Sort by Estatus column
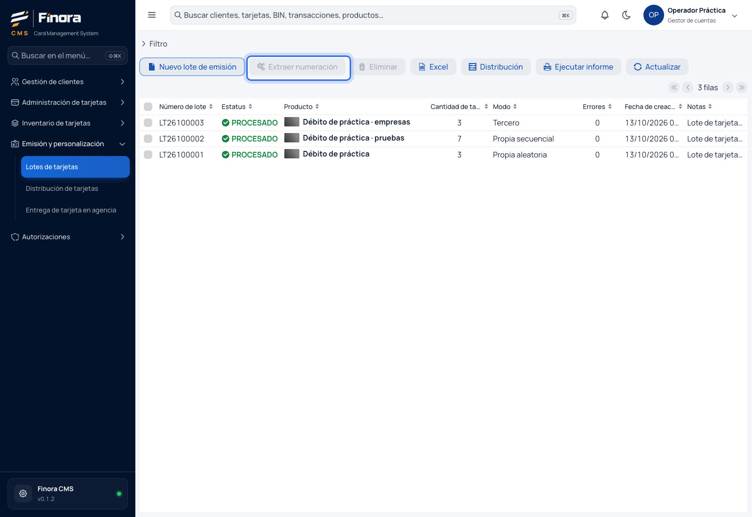752x517 pixels. tap(237, 107)
